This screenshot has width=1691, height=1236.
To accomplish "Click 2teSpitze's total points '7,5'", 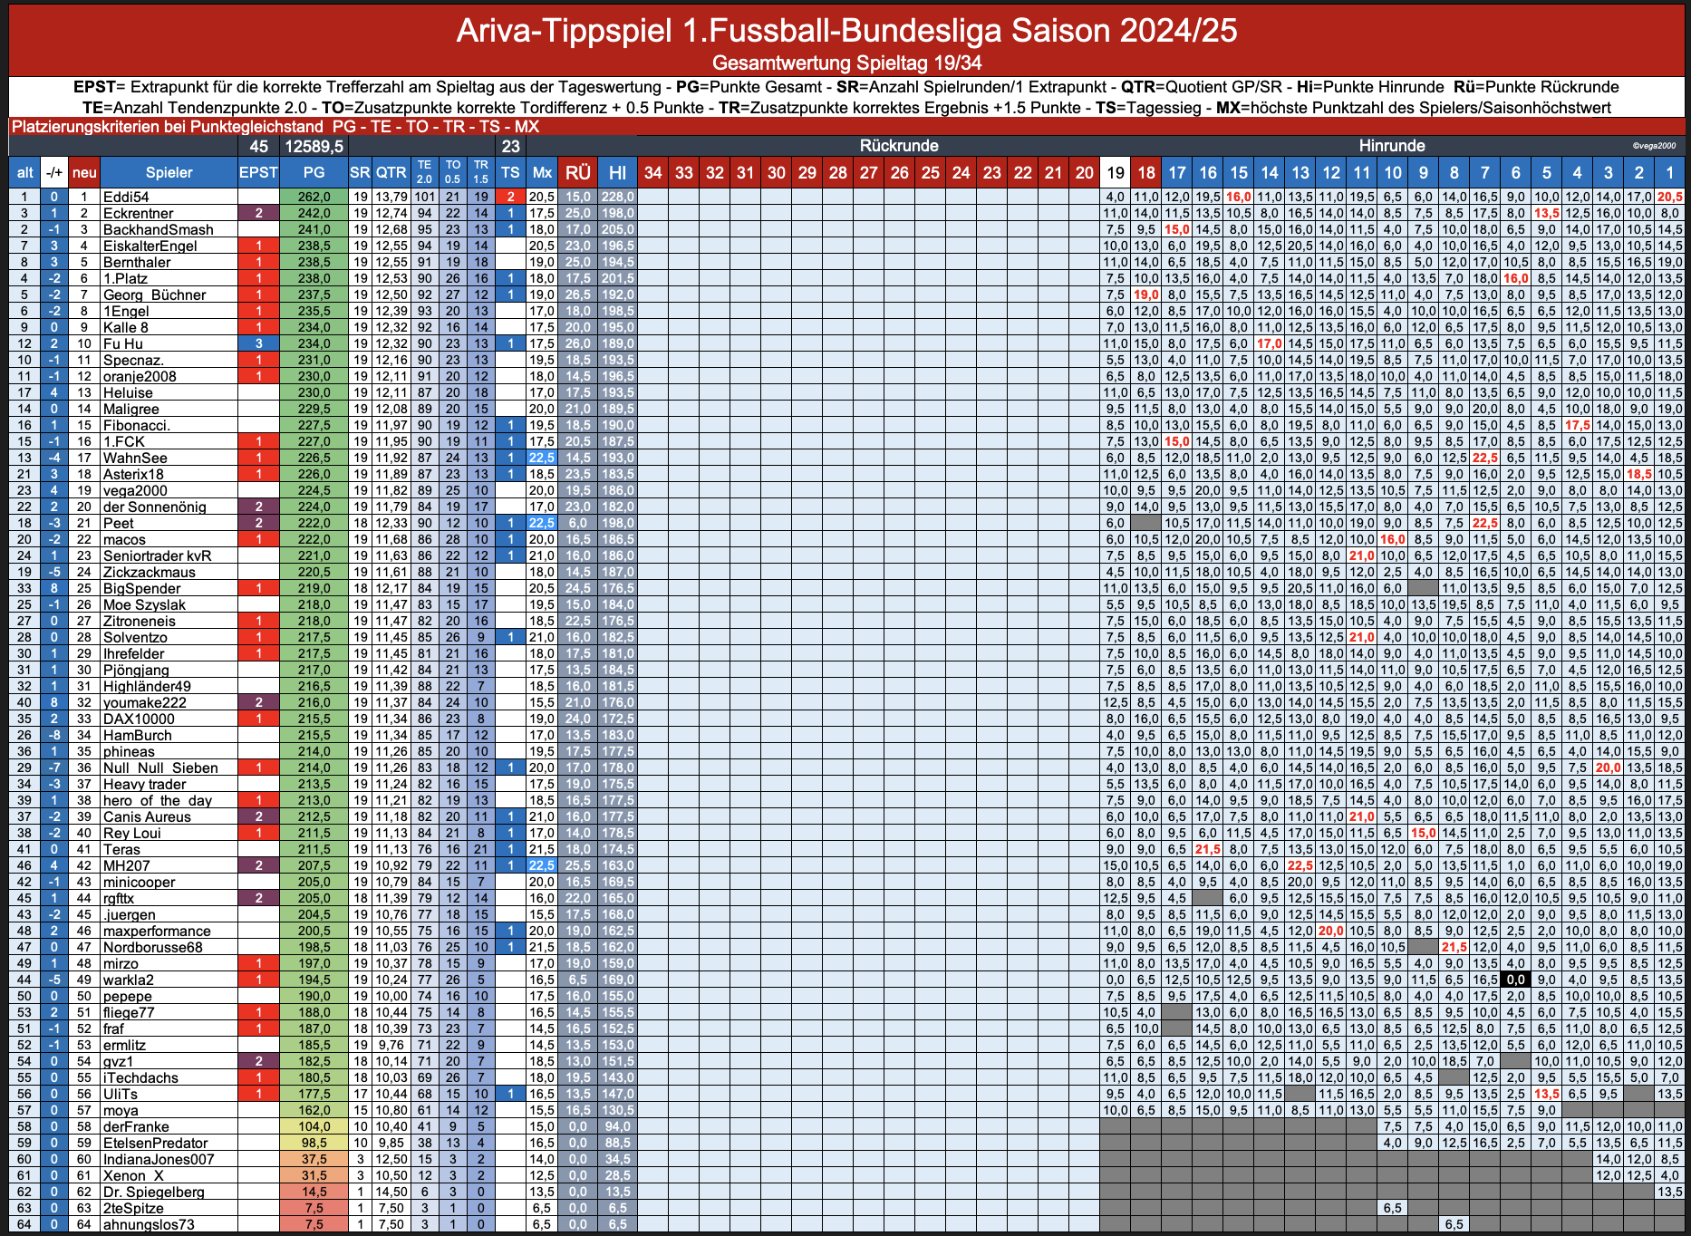I will click(314, 1208).
